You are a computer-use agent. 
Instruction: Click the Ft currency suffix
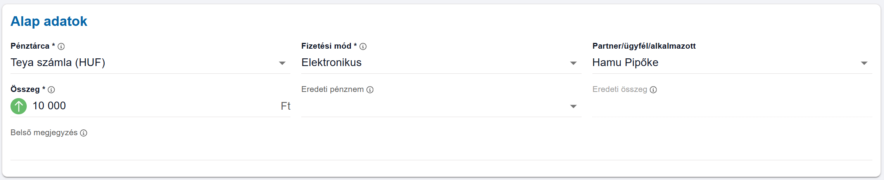[x=285, y=106]
